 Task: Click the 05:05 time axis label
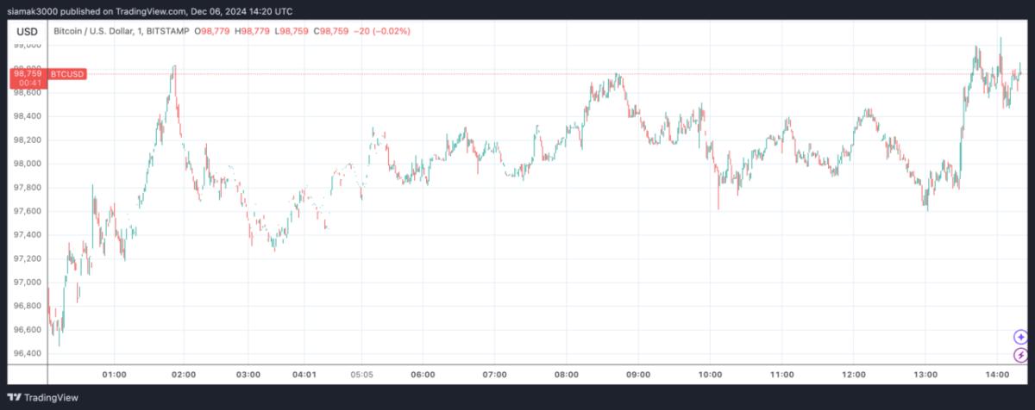click(x=362, y=375)
